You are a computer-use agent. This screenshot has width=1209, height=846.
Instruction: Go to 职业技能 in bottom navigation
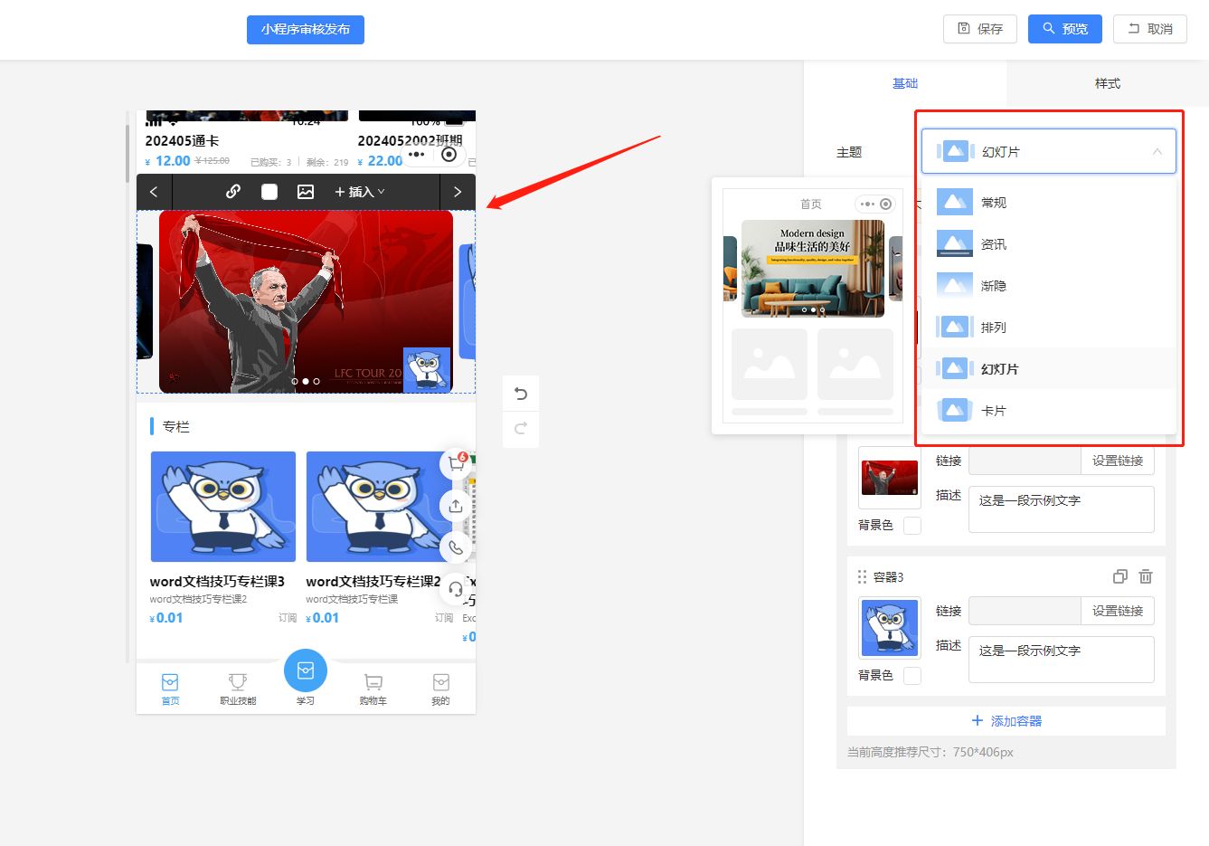click(x=238, y=689)
